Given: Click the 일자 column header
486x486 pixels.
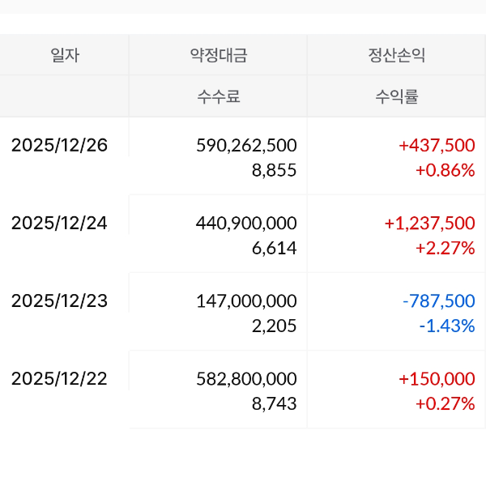Looking at the screenshot, I should point(65,56).
